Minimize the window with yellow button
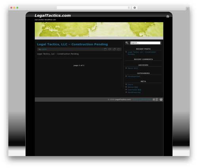This screenshot has width=198, height=168. point(14,8)
